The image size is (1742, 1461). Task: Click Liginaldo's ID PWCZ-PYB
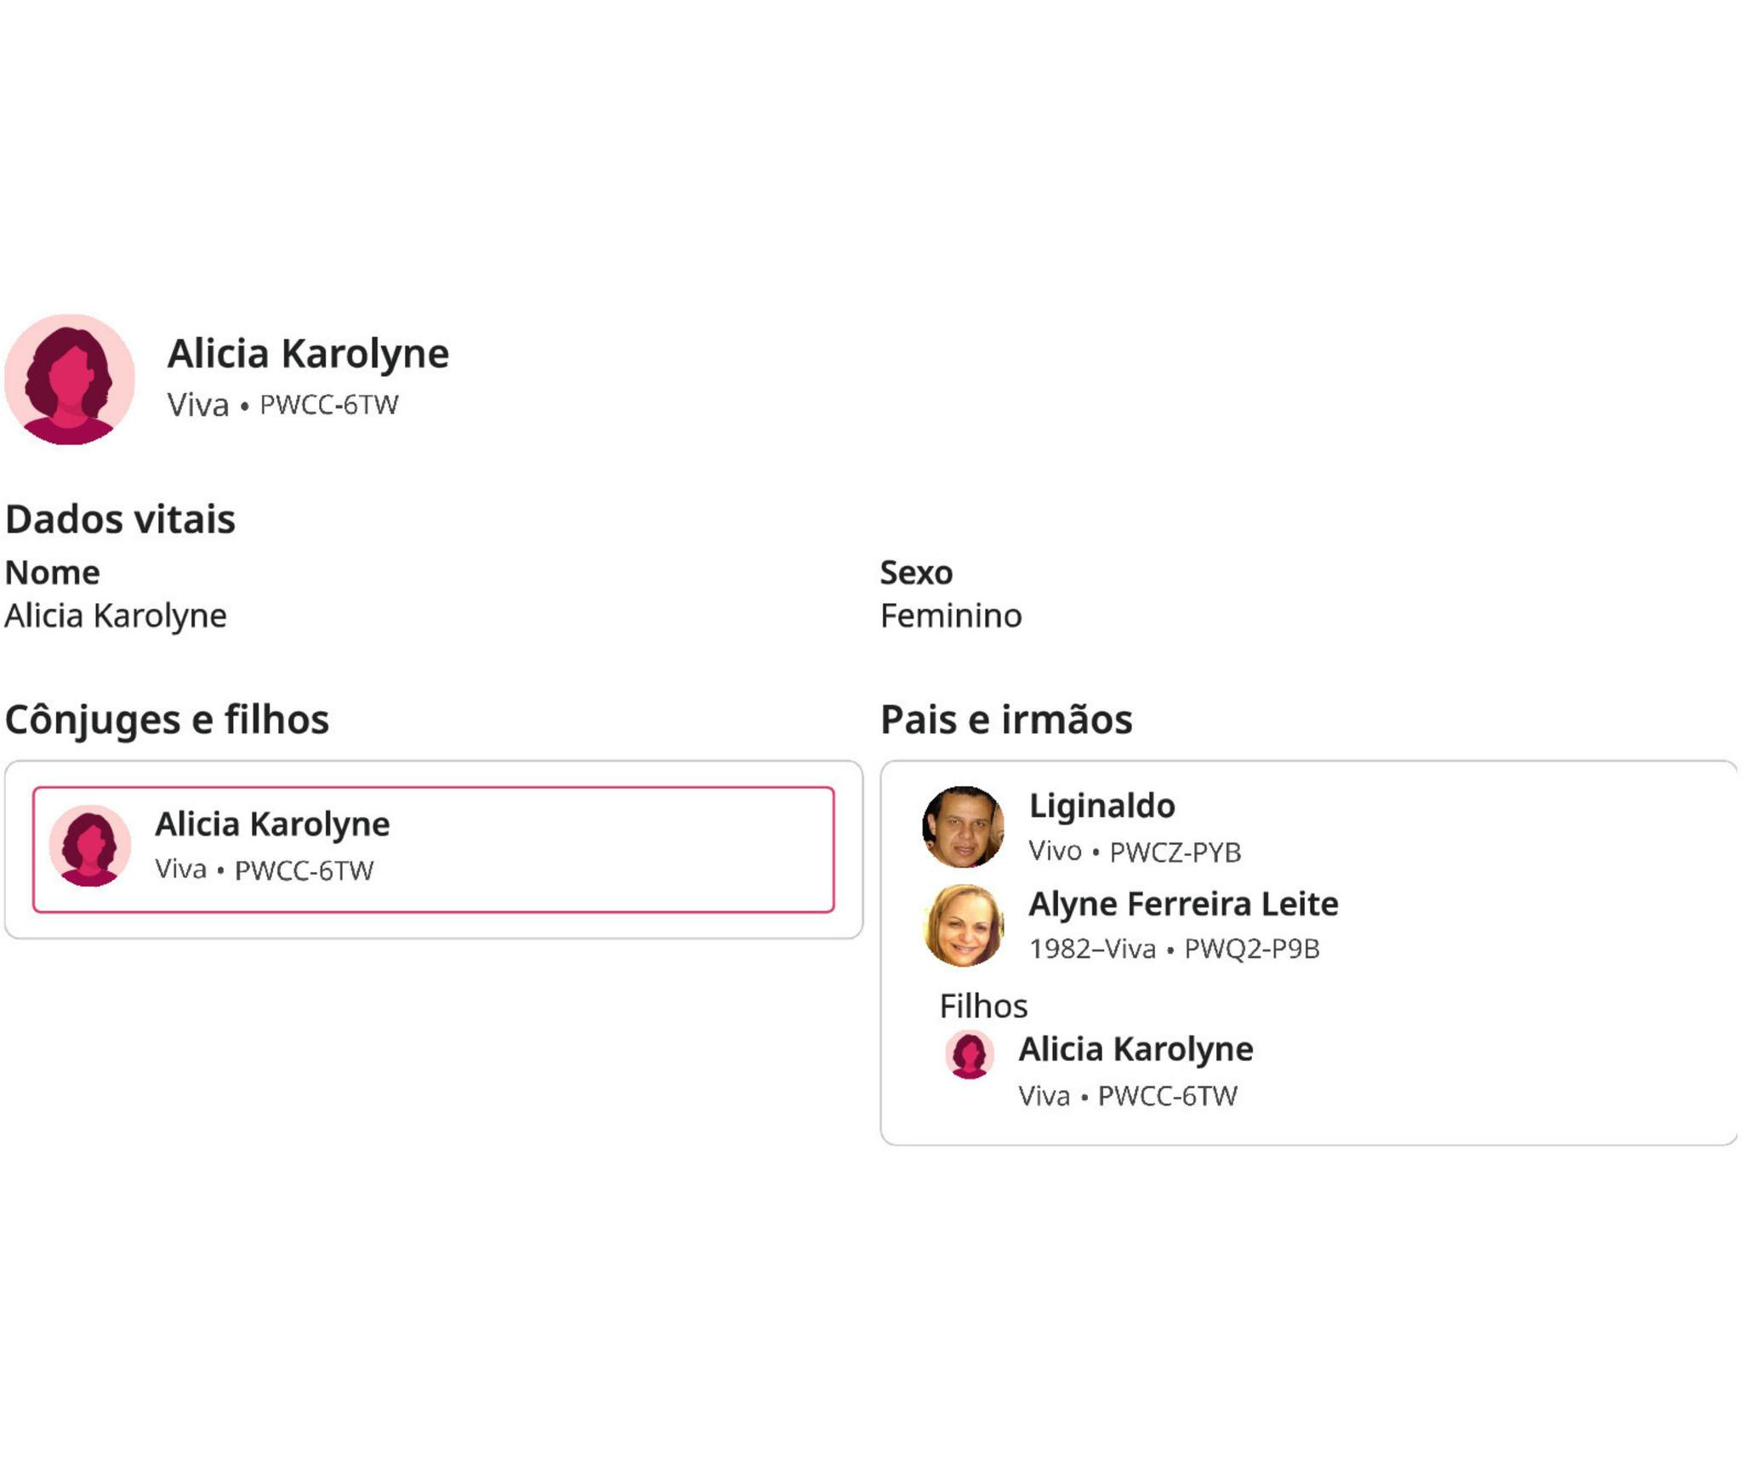click(1175, 852)
